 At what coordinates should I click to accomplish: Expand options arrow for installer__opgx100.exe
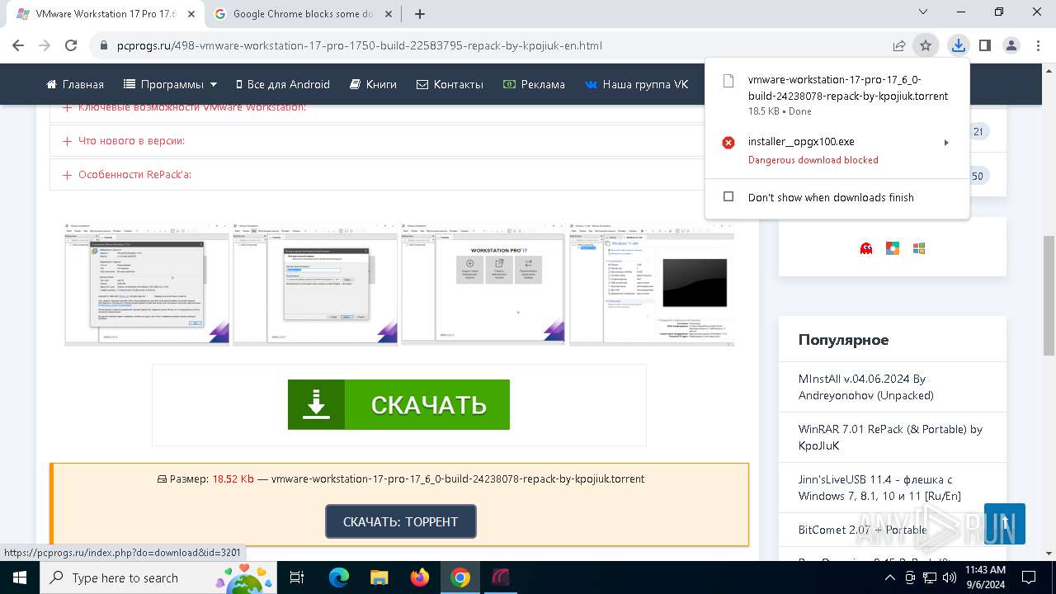coord(946,143)
